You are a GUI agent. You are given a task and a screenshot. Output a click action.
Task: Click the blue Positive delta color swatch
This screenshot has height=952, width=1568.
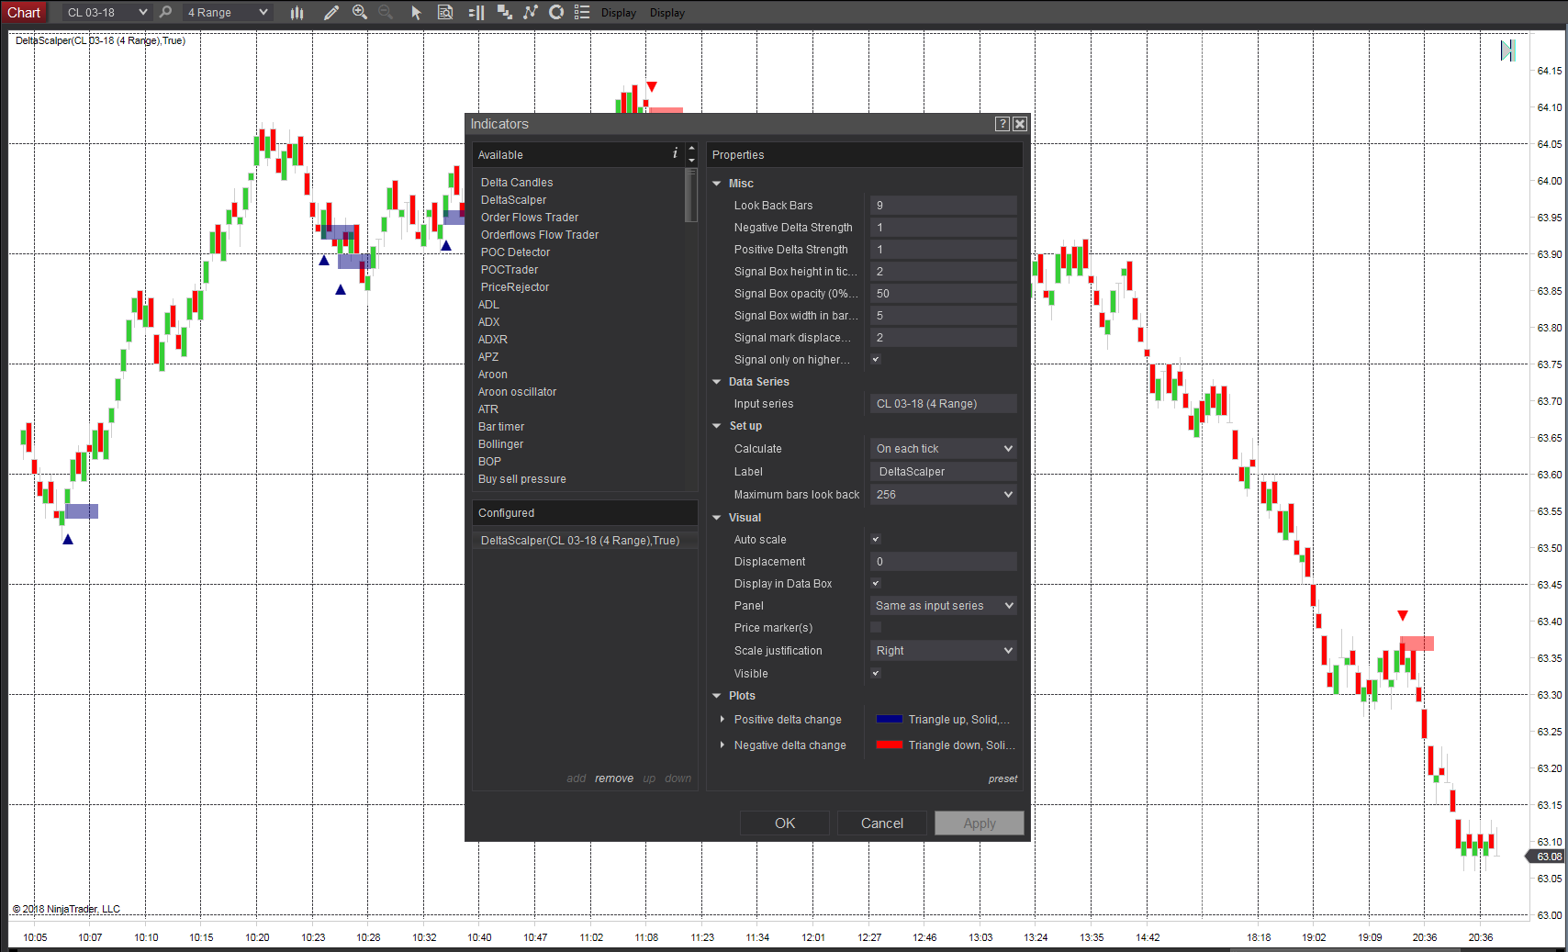tap(890, 720)
